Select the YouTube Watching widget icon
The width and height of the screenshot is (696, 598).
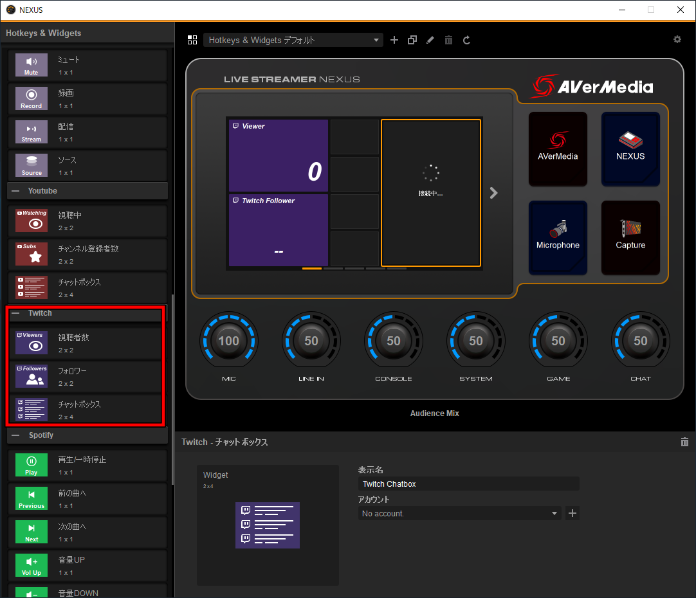(32, 221)
